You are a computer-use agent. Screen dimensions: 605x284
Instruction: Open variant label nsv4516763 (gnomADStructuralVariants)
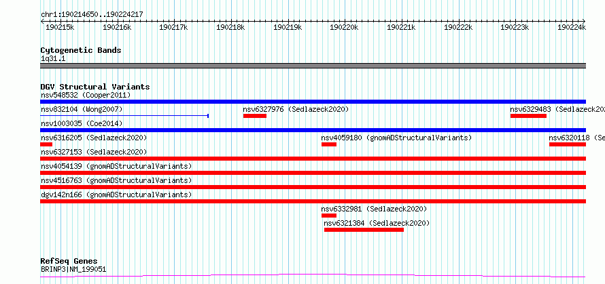(116, 180)
